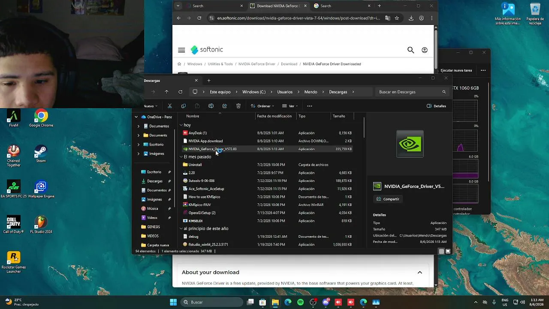Open the FiveM desktop icon
Image resolution: width=549 pixels, height=309 pixels.
[13, 118]
